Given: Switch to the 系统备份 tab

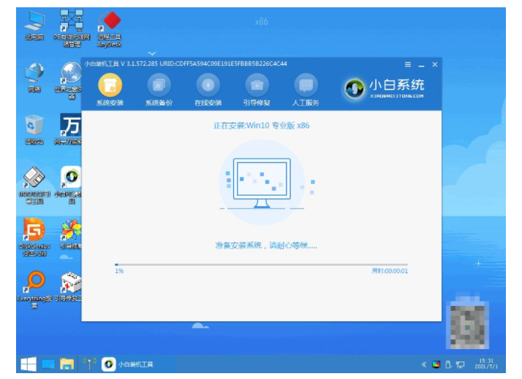Looking at the screenshot, I should point(159,91).
